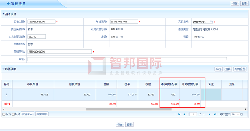
Task: Click the 未税单价 column header
Action: [33, 84]
